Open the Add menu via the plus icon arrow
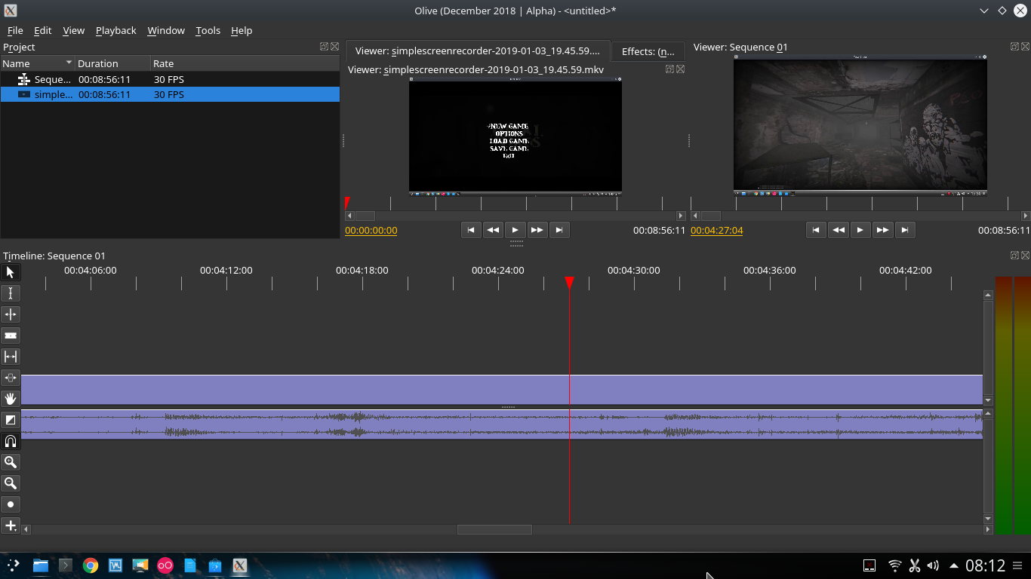Screen dimensions: 1031x579 coord(11,525)
